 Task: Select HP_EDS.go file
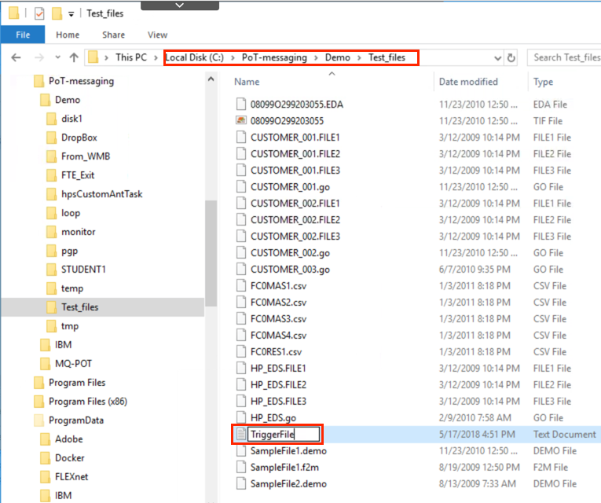click(x=273, y=418)
